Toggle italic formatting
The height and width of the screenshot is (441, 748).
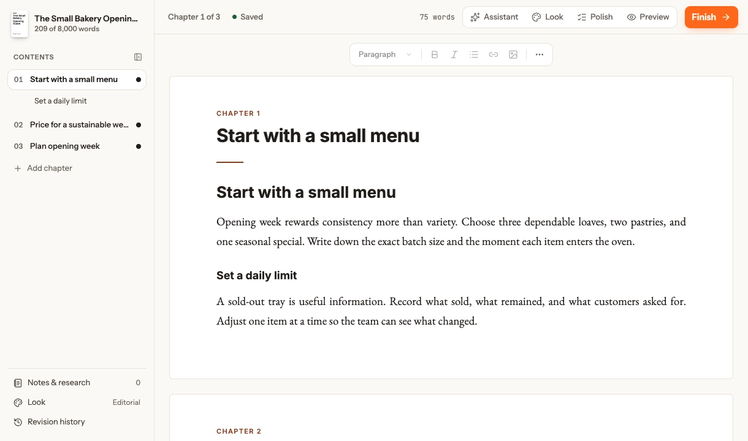[x=454, y=55]
